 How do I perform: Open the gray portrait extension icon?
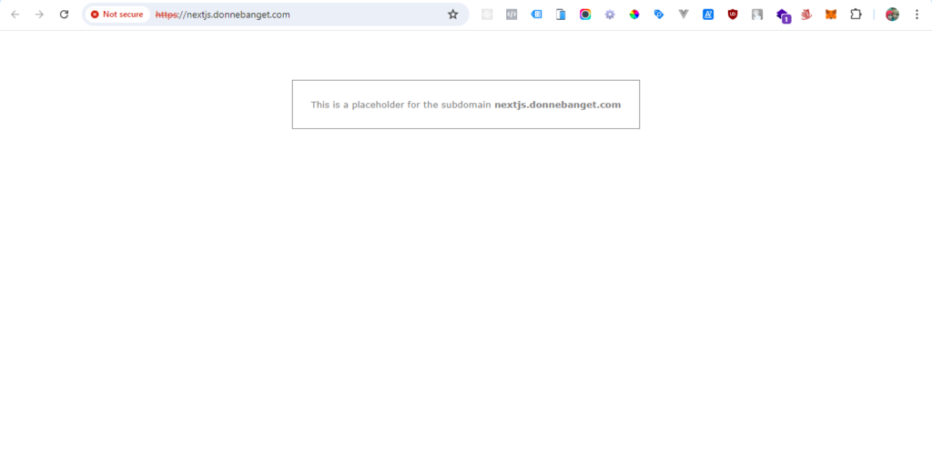tap(757, 15)
